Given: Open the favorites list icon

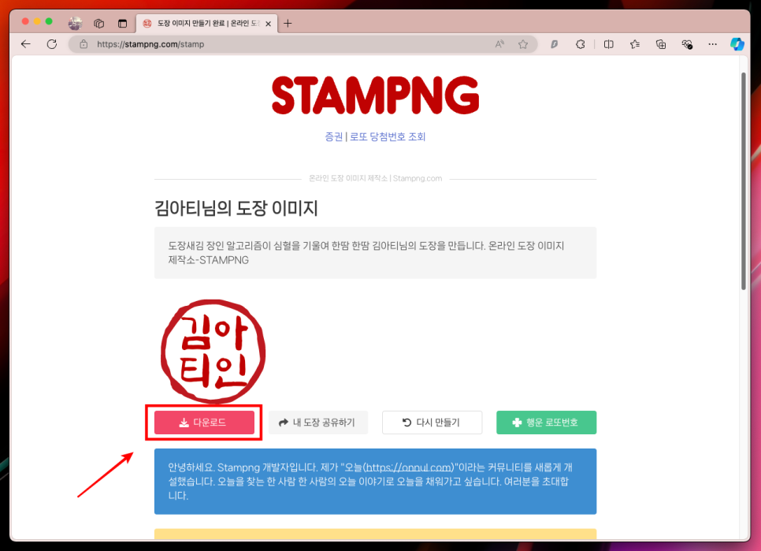Looking at the screenshot, I should point(635,44).
